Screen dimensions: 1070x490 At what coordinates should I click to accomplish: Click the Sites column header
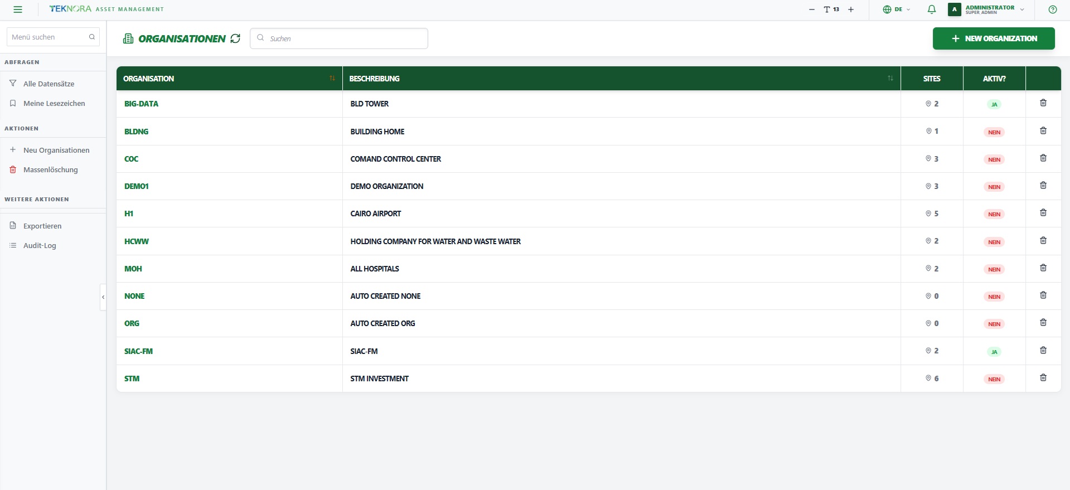point(932,79)
